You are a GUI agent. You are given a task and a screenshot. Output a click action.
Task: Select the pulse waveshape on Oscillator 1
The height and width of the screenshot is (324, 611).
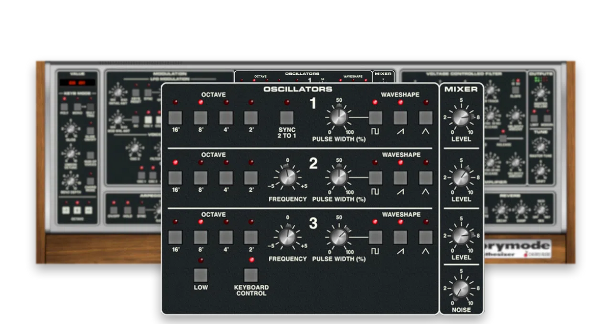tap(377, 118)
